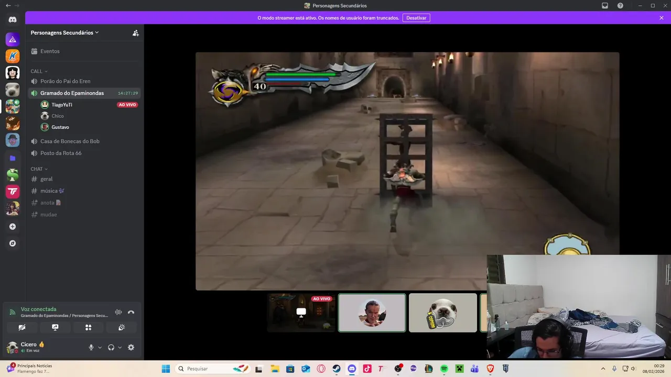This screenshot has width=671, height=377.
Task: Open microphone input options arrow
Action: (100, 347)
